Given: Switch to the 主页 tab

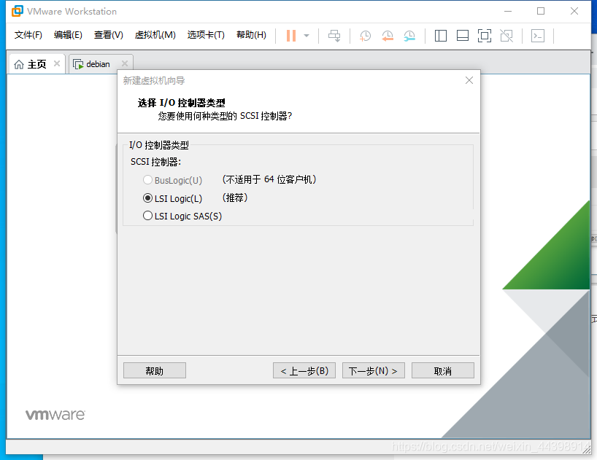Looking at the screenshot, I should pos(36,64).
